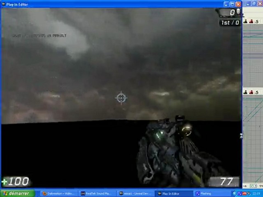Click black joystick icon in upper editor viewport
Screen dimensions: 263x197
tap(245, 21)
